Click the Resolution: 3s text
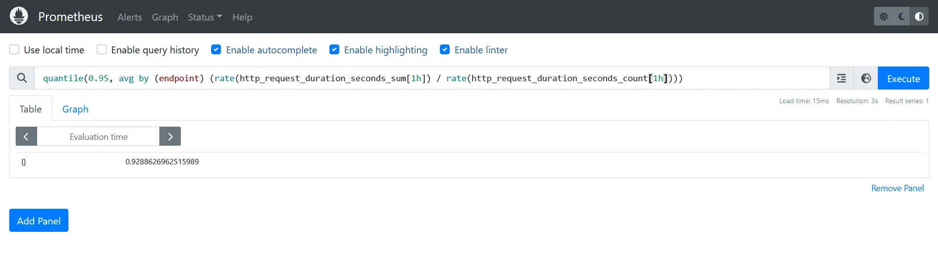This screenshot has height=267, width=938. click(x=857, y=101)
